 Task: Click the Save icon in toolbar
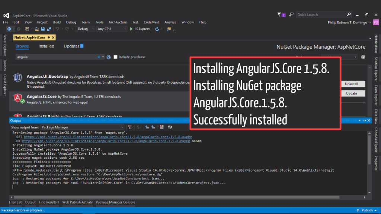43,29
